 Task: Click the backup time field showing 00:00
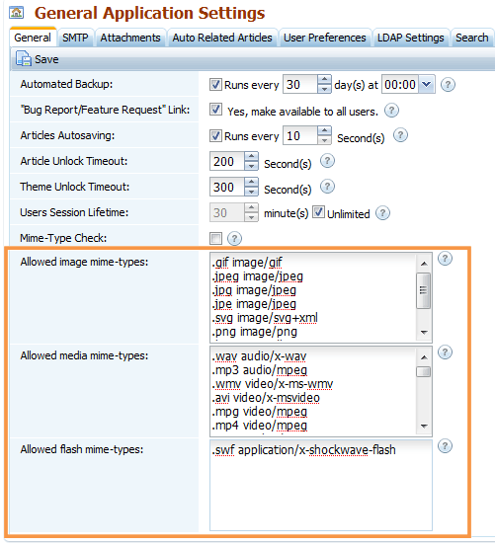[400, 85]
